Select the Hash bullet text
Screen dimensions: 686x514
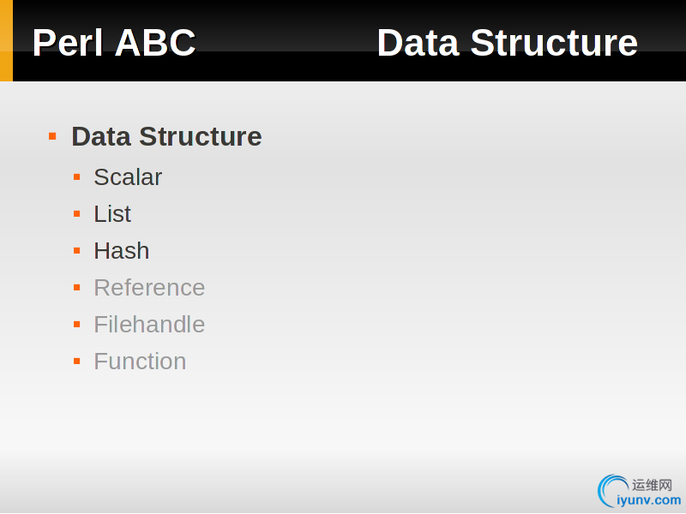(x=122, y=250)
